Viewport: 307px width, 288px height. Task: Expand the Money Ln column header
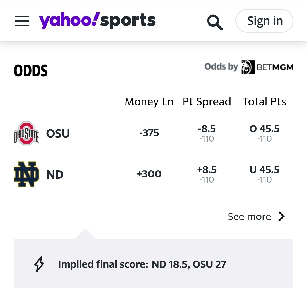[x=149, y=101]
